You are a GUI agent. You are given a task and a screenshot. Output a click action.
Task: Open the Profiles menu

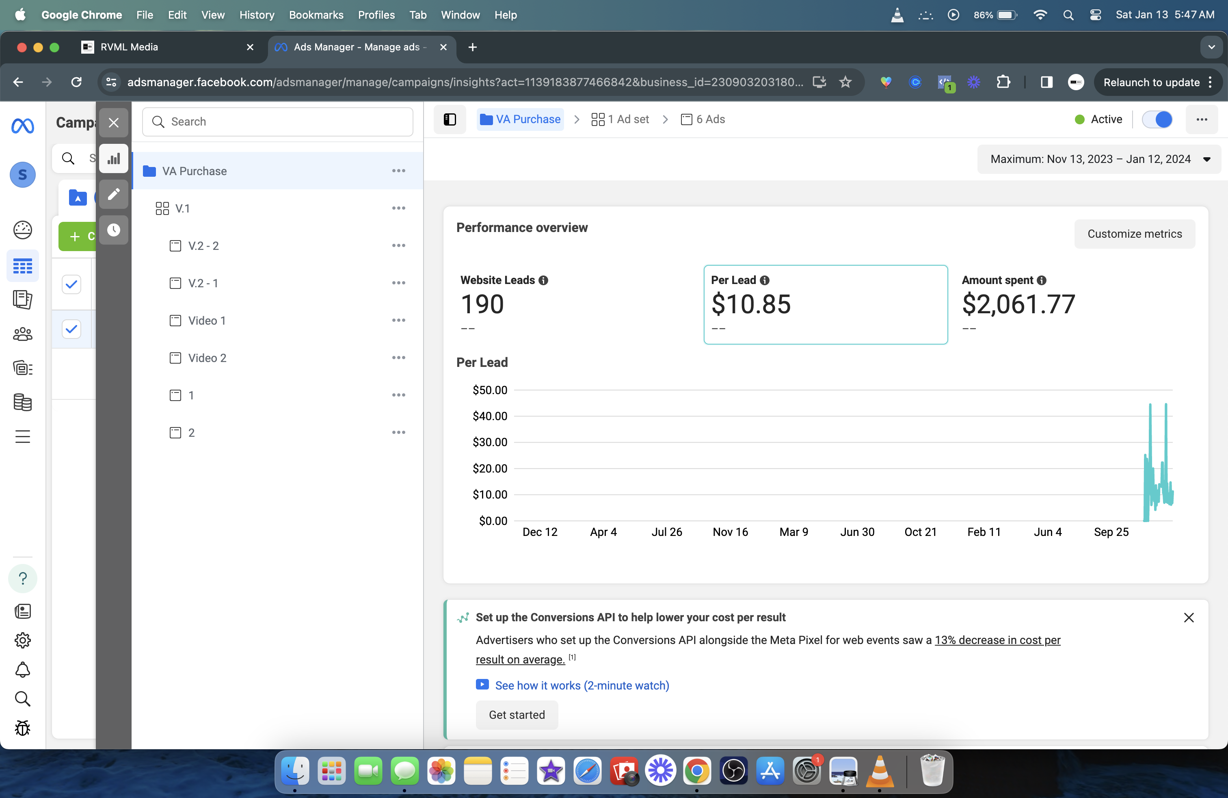376,15
